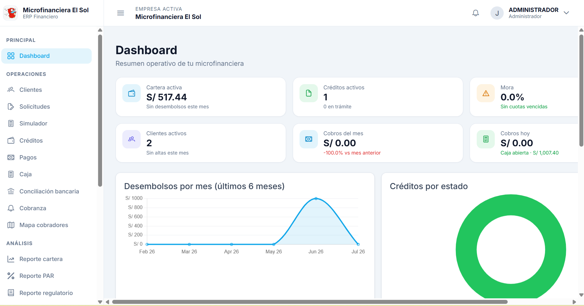Click the Jul 26 chart data point
The image size is (584, 306).
(x=358, y=244)
